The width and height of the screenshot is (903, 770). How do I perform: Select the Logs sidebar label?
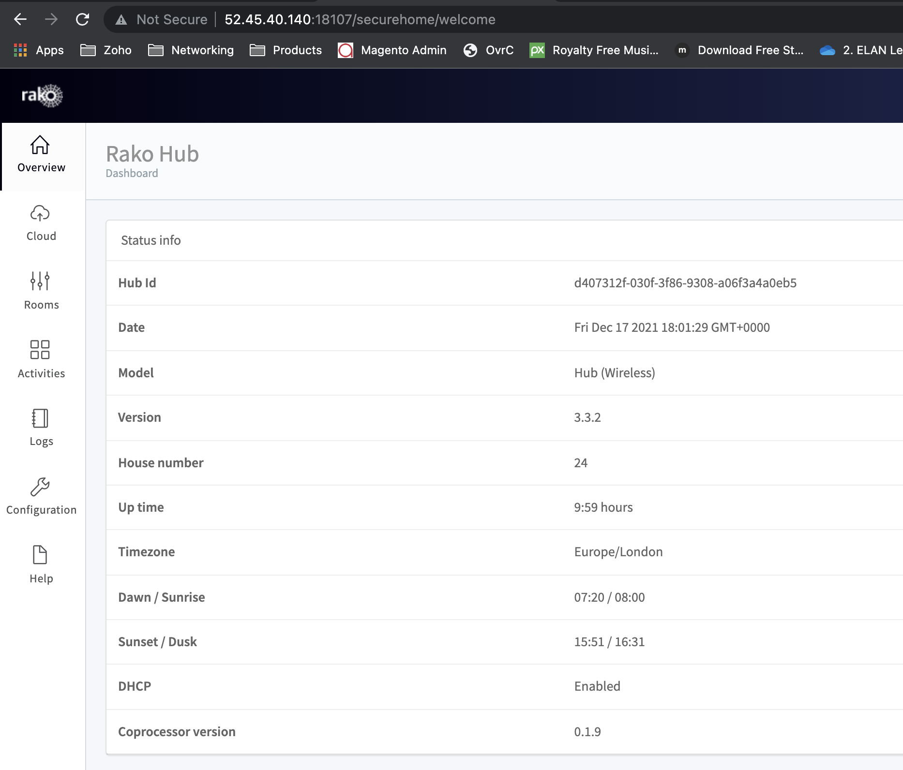42,442
